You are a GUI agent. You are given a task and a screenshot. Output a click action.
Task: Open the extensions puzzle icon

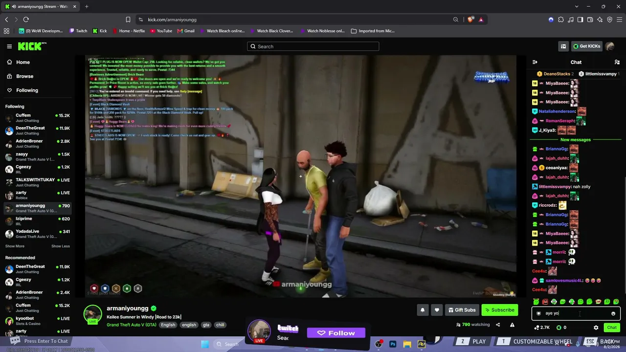pos(561,20)
